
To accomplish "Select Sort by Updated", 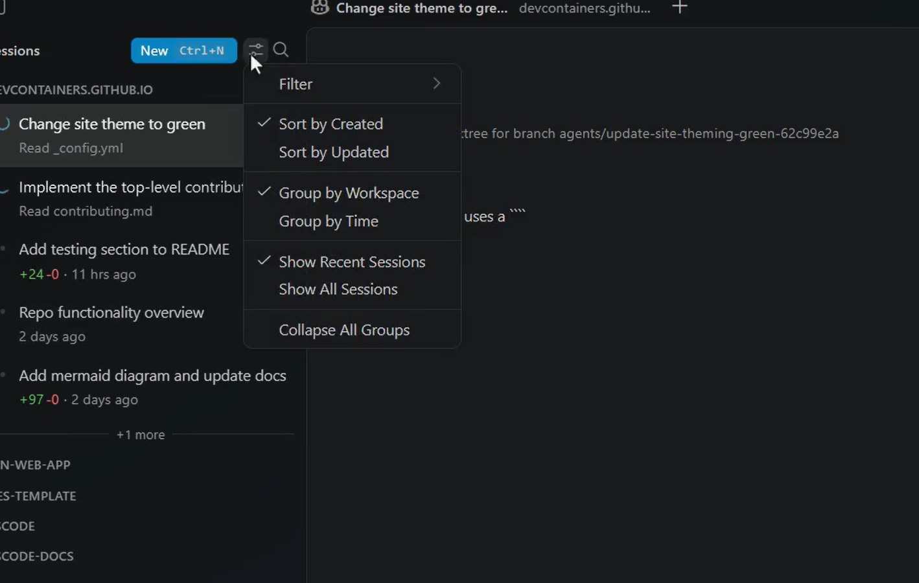I will 352,152.
